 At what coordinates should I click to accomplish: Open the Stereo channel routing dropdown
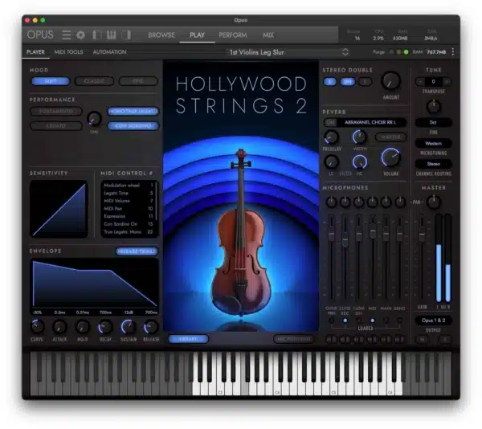[434, 164]
